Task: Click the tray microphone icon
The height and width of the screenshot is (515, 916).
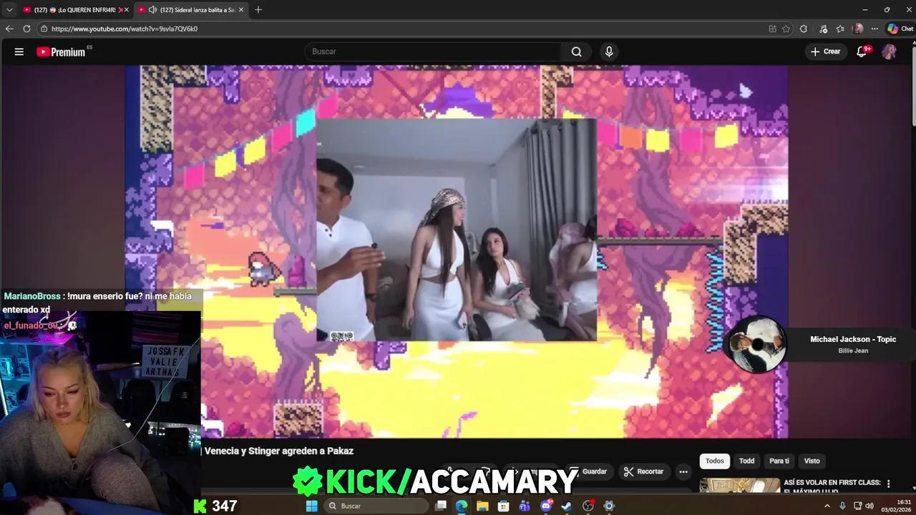Action: 842,506
